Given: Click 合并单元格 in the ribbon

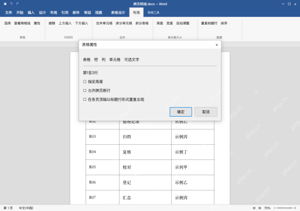Looking at the screenshot, I should coord(104,23).
